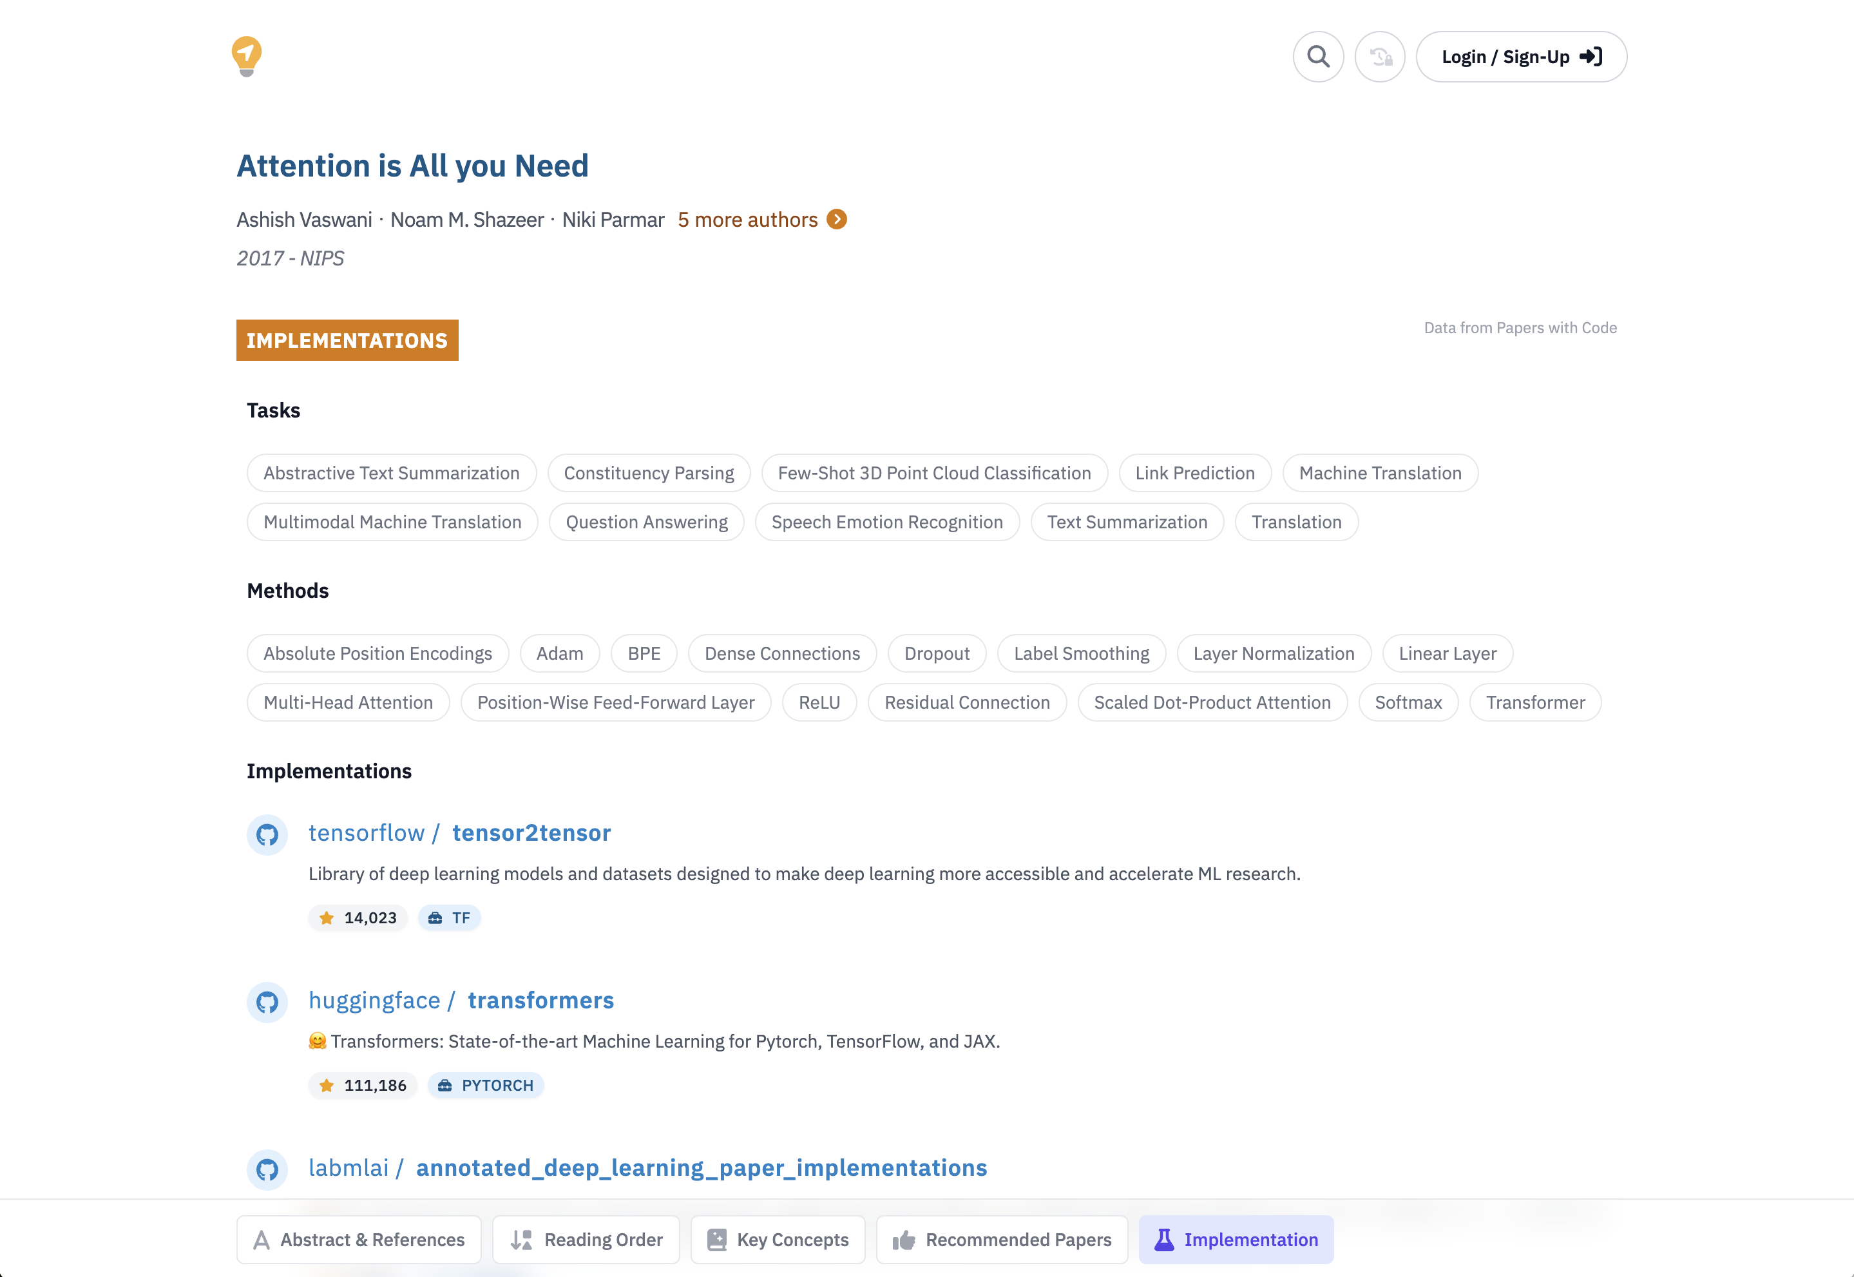Select Constituency Parsing task tag
This screenshot has height=1277, width=1854.
649,473
